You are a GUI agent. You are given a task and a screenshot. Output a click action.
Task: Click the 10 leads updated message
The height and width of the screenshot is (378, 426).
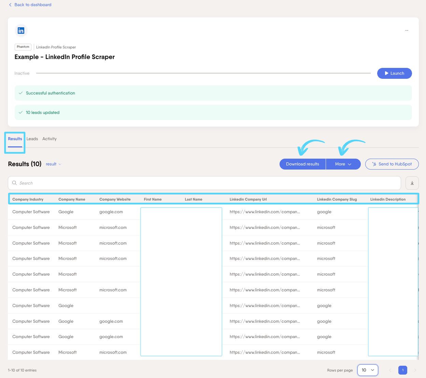(213, 113)
